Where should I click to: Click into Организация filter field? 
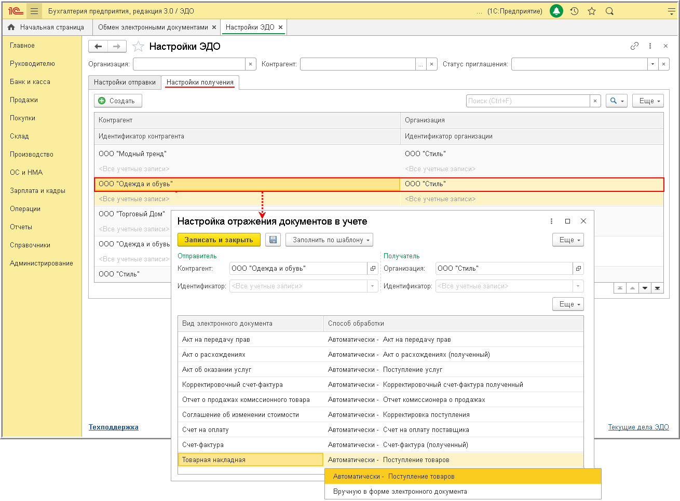(189, 64)
